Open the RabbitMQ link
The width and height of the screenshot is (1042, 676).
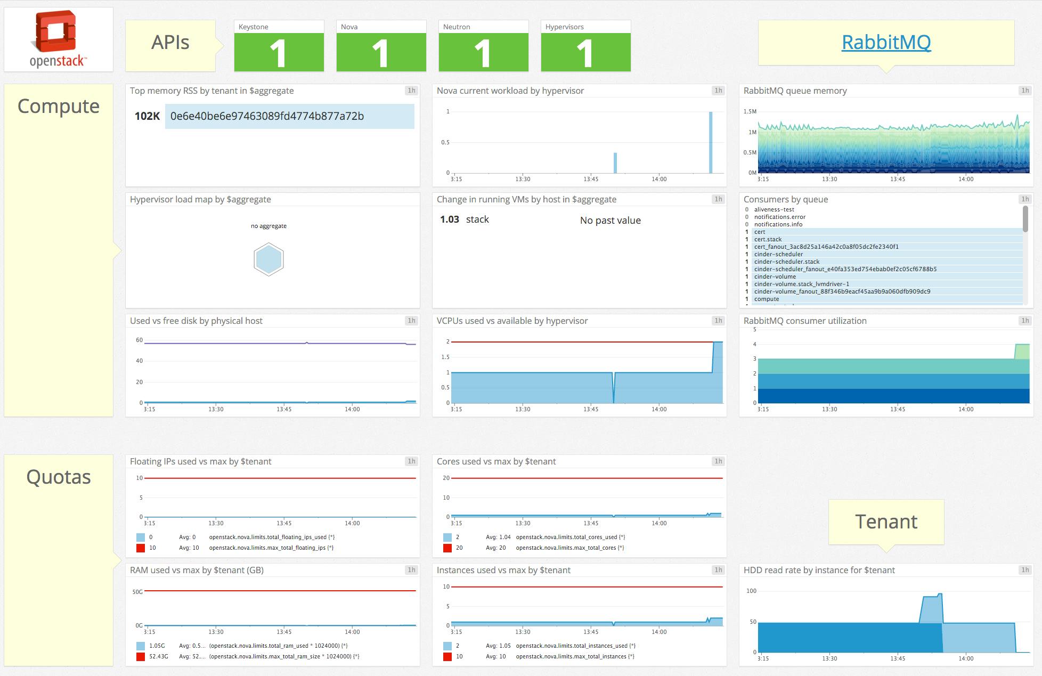pos(886,41)
